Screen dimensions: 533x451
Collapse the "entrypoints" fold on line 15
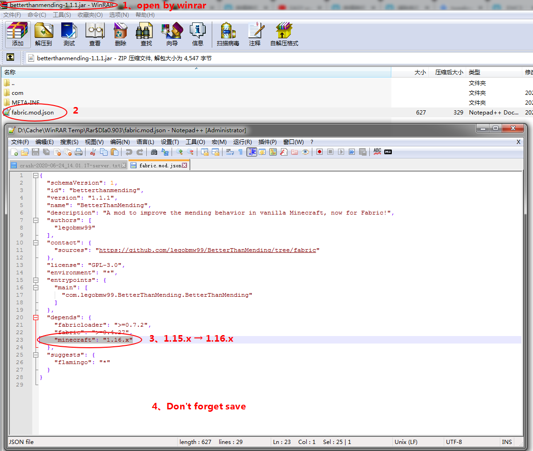coord(36,280)
